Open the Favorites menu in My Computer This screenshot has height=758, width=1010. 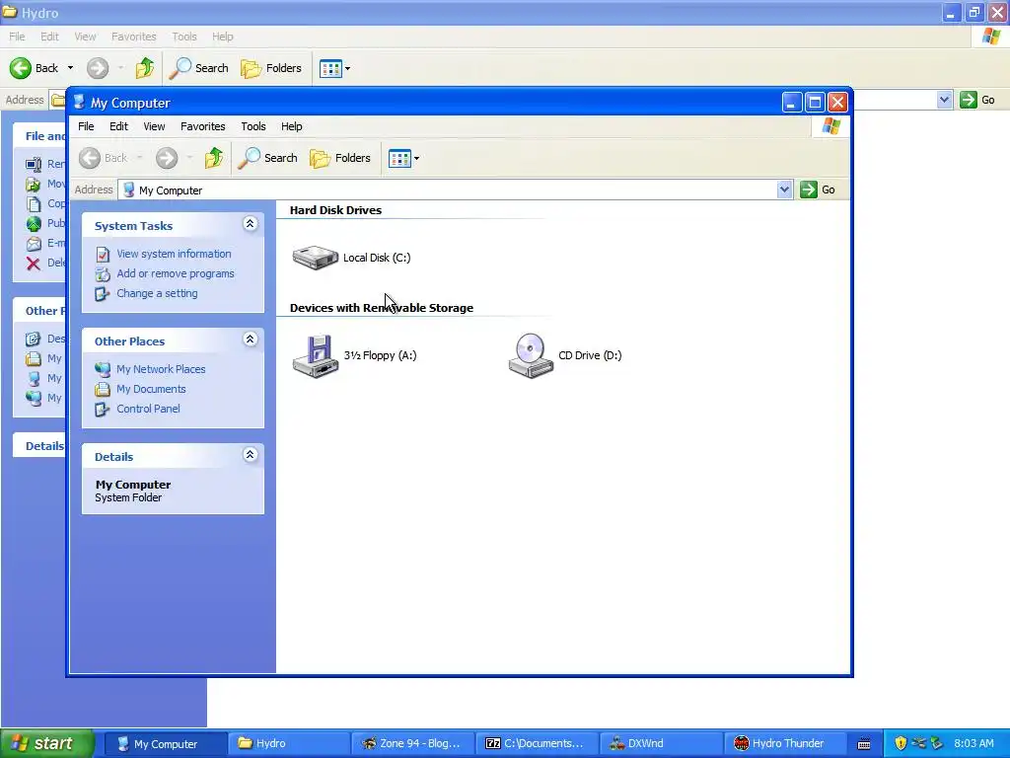(x=203, y=126)
